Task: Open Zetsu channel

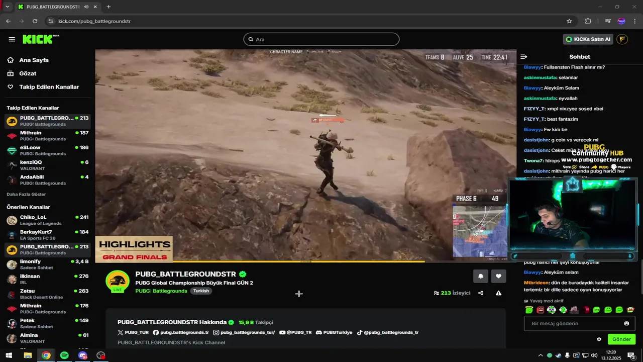Action: click(47, 294)
